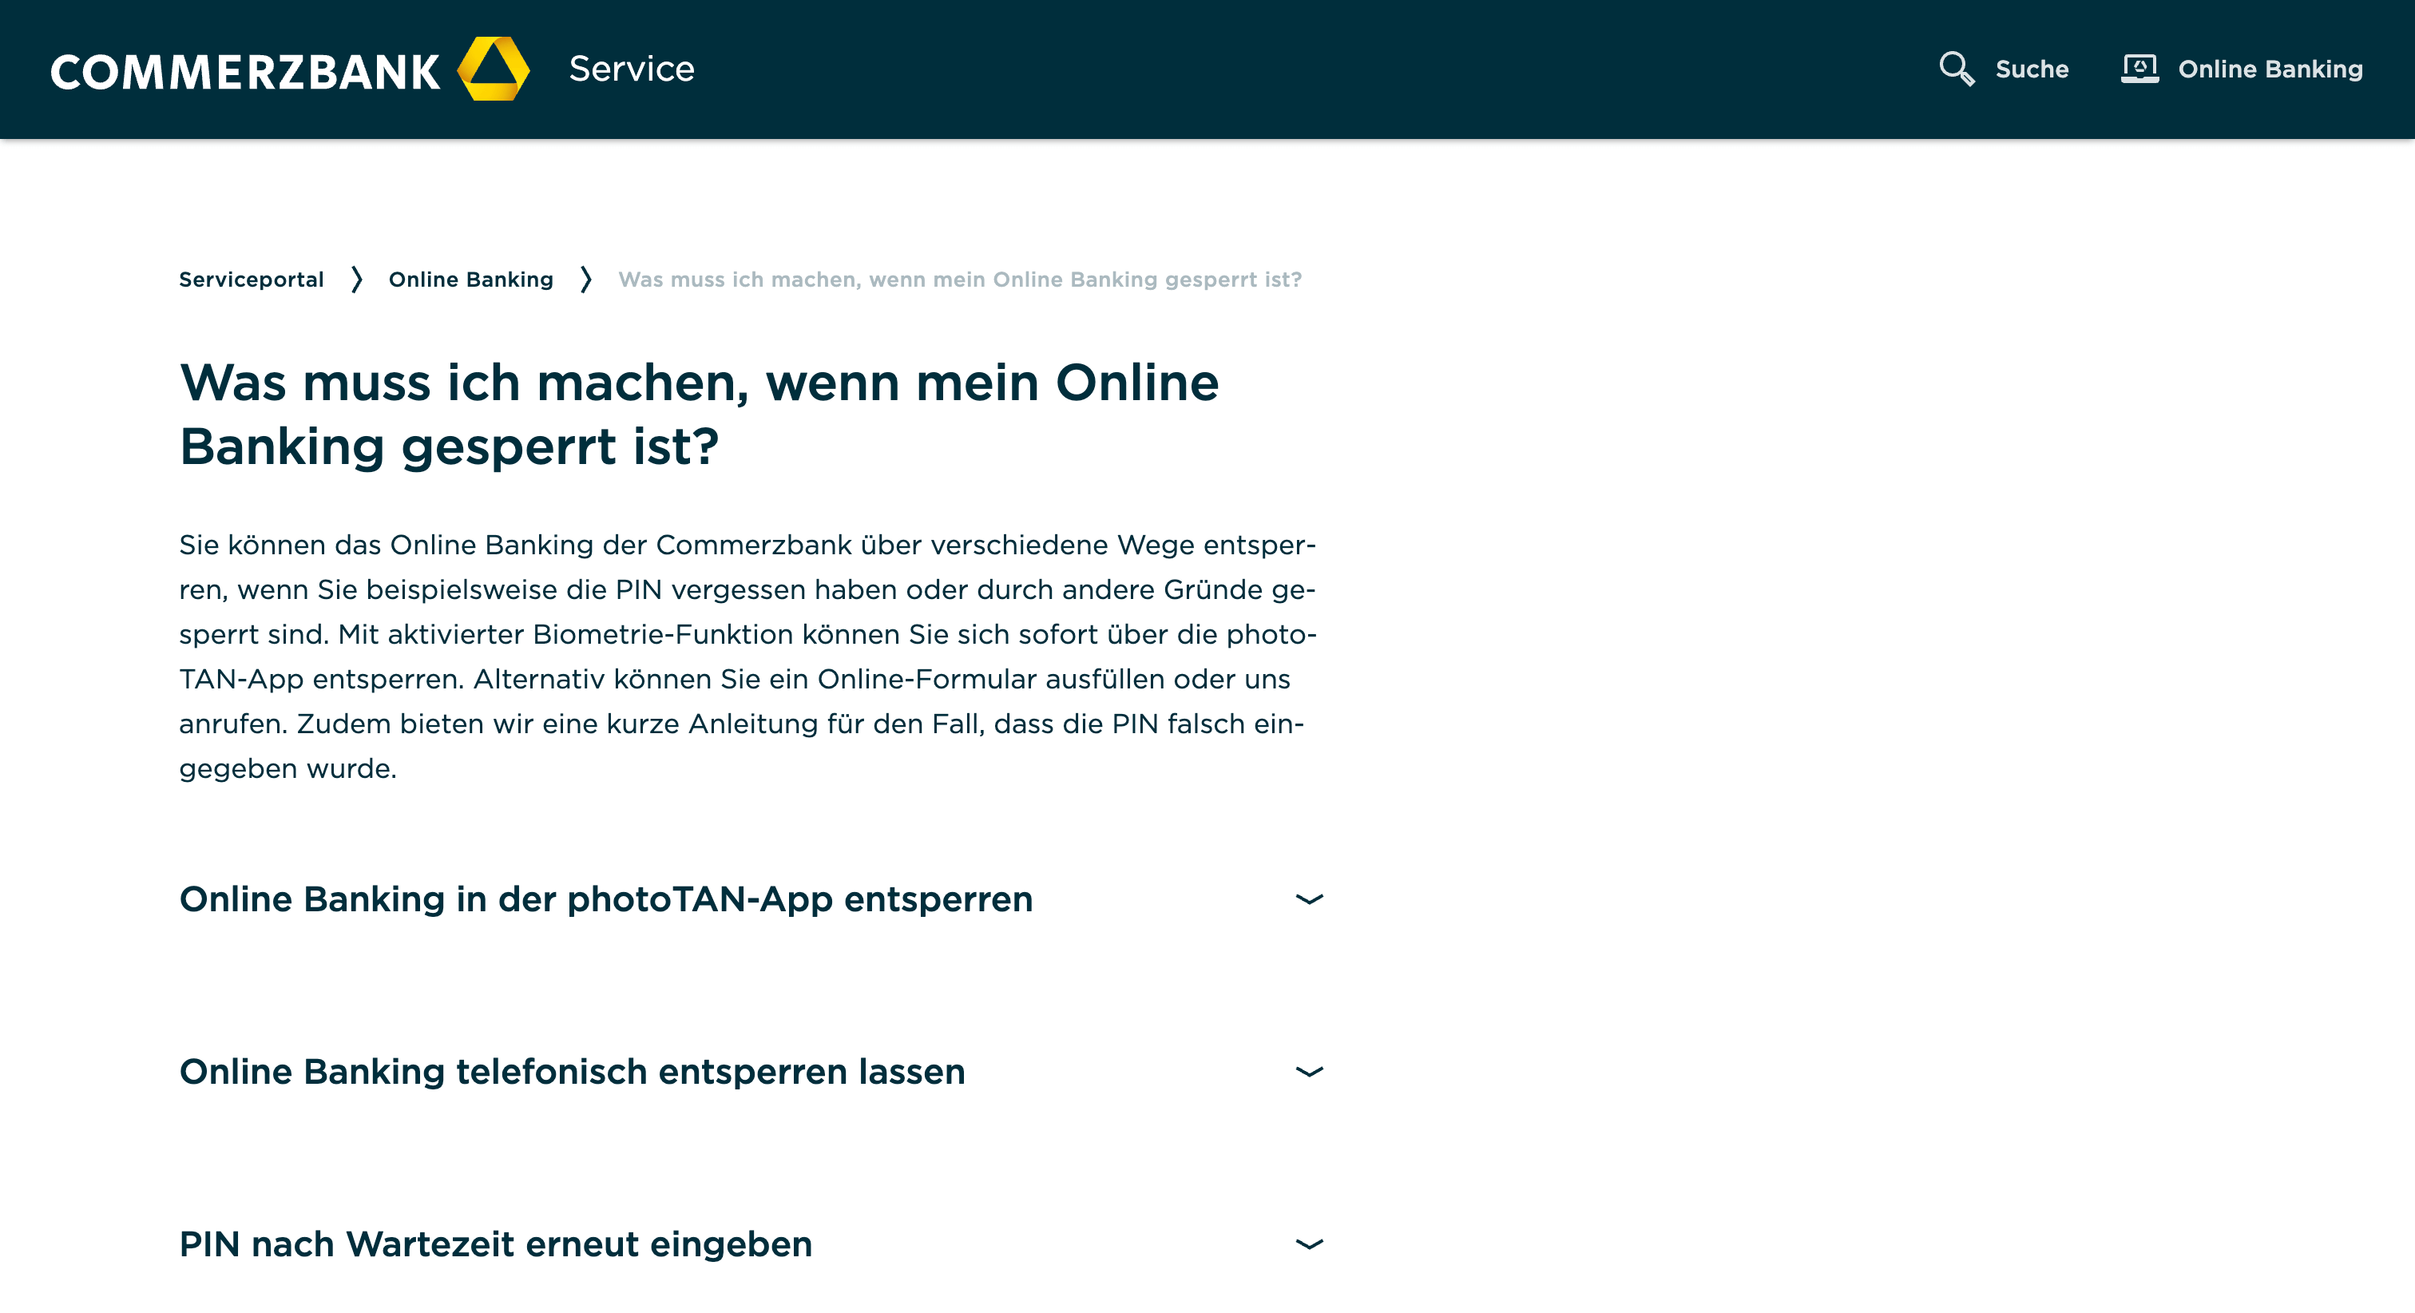
Task: Click the COMMERZBANK wordmark in header
Action: click(x=246, y=72)
